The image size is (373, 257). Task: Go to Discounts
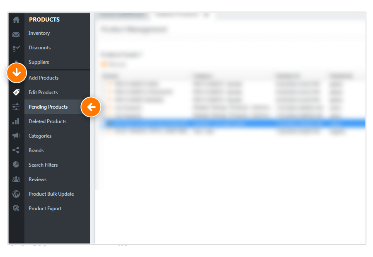[x=39, y=48]
